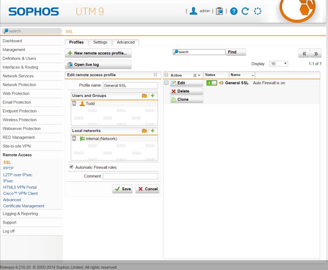Collapse the Remote Access menu
The image size is (328, 270).
31,155
